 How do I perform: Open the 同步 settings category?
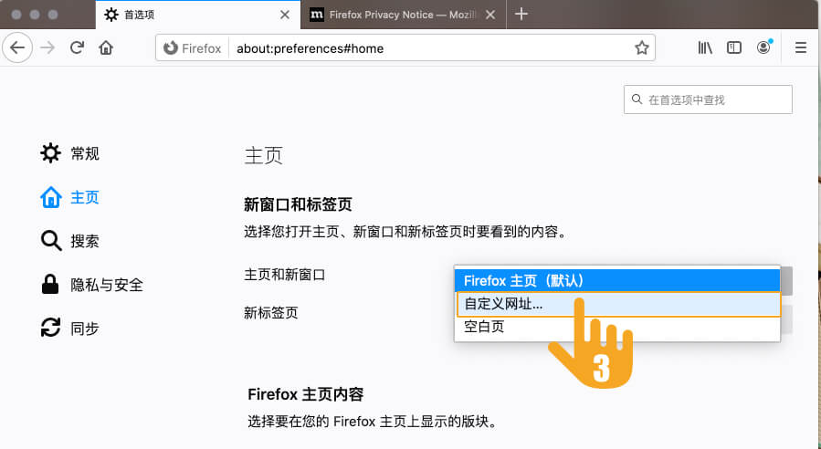pos(69,329)
